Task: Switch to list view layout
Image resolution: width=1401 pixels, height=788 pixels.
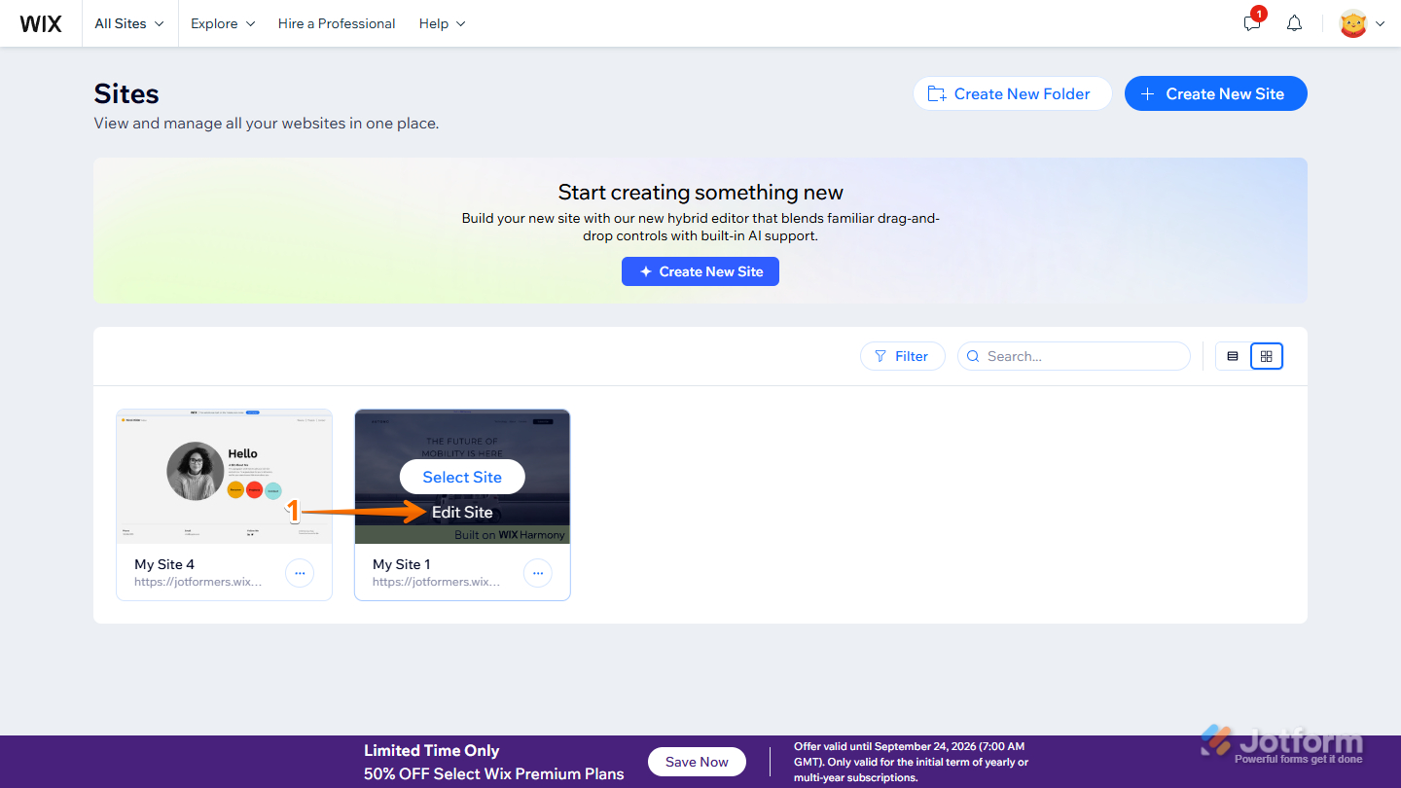Action: (x=1233, y=356)
